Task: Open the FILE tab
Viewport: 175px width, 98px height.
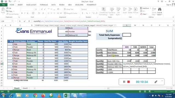Action: [x=4, y=5]
